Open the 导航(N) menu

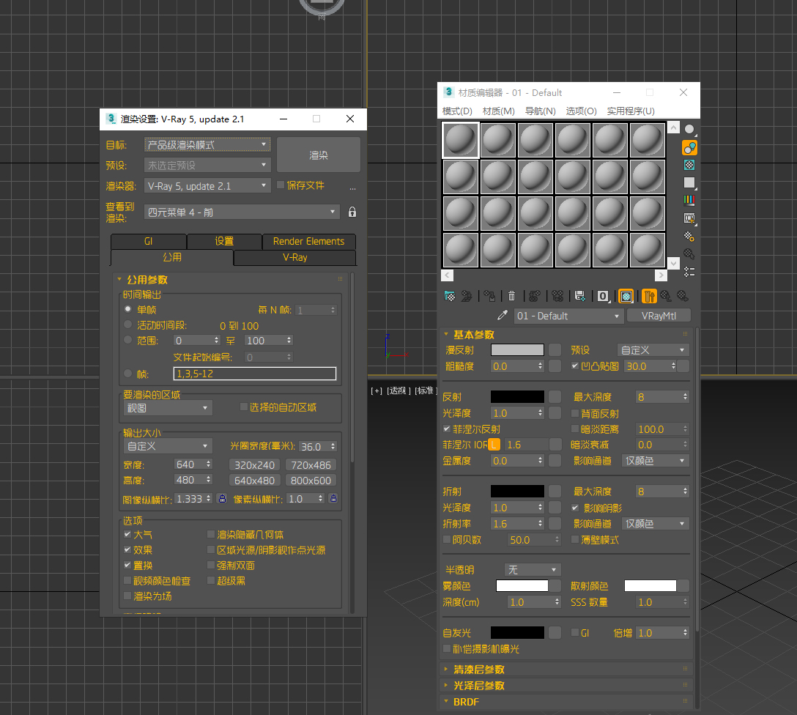click(540, 111)
